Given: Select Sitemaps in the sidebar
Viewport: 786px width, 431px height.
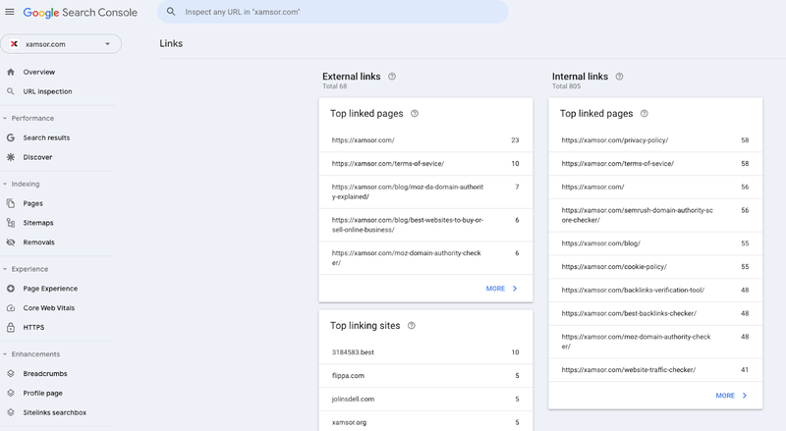Looking at the screenshot, I should tap(38, 223).
